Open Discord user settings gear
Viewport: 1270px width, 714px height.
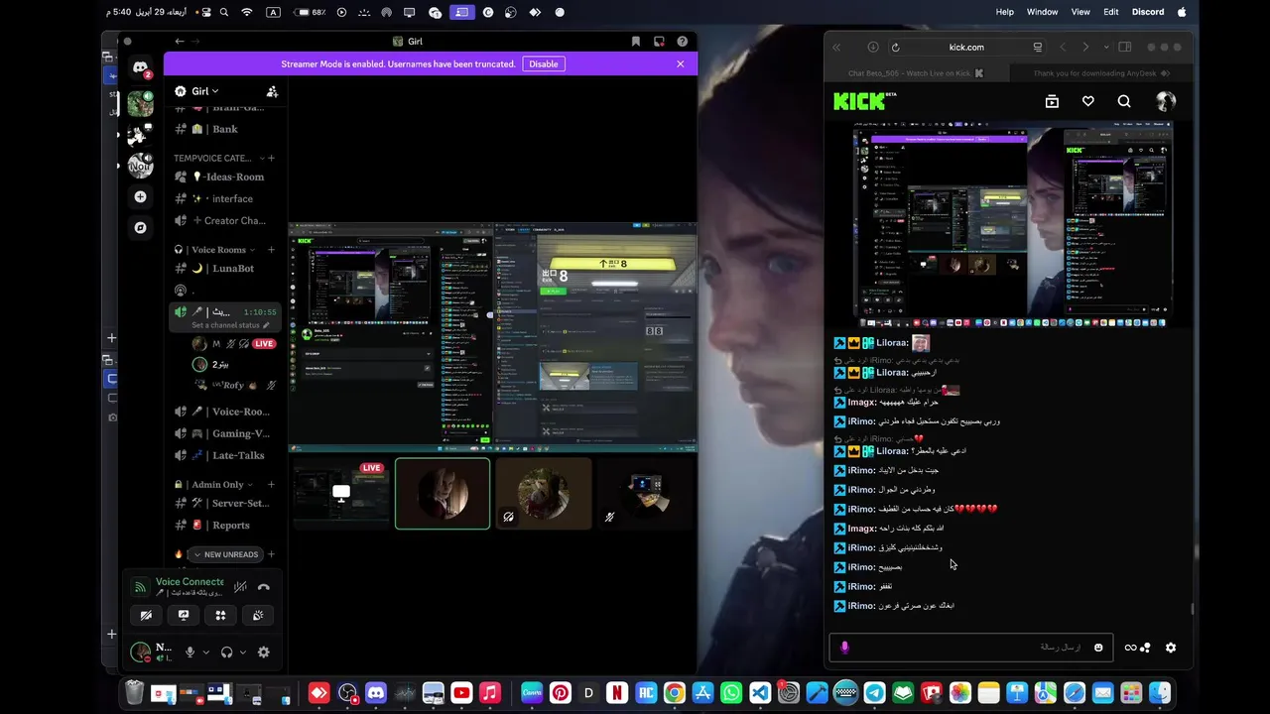click(263, 652)
